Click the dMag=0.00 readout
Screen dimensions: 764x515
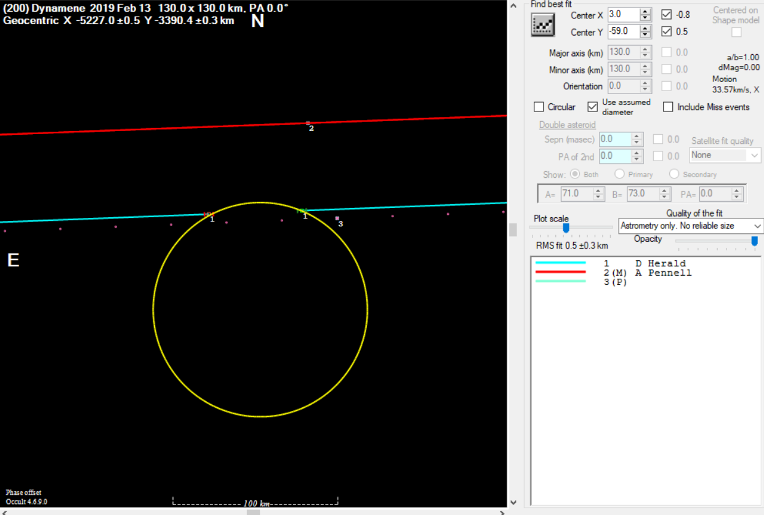tap(739, 68)
